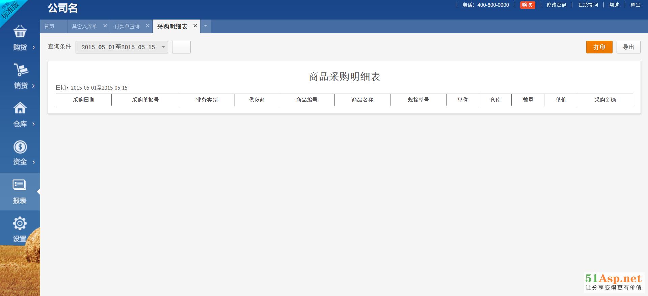
Task: Open the 购货 purchasing basket icon
Action: click(x=20, y=32)
